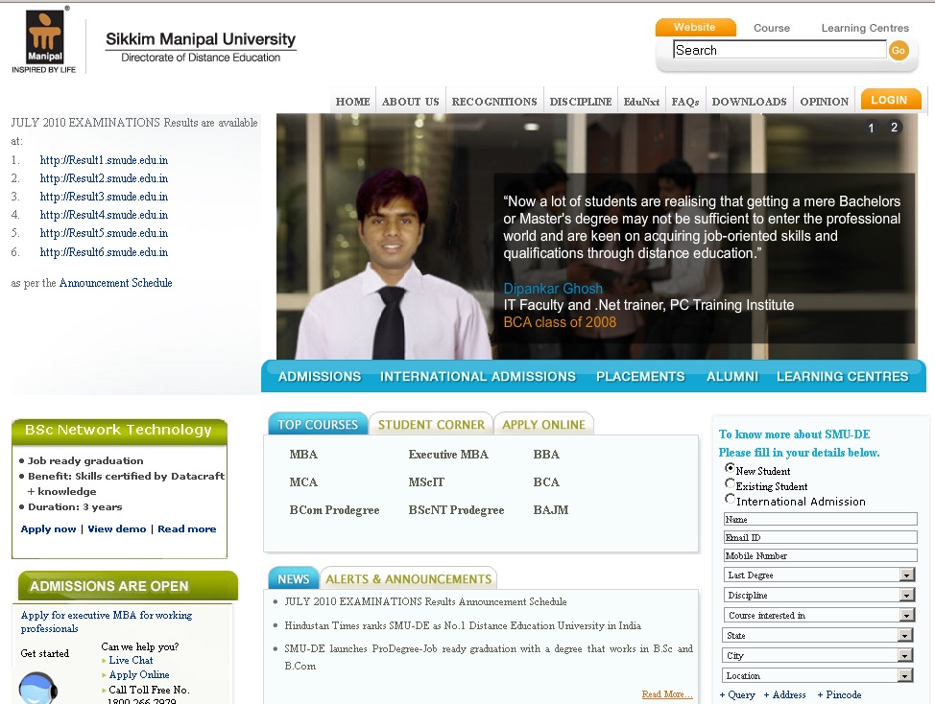Image resolution: width=935 pixels, height=704 pixels.
Task: Open the FAQs menu item
Action: (685, 102)
